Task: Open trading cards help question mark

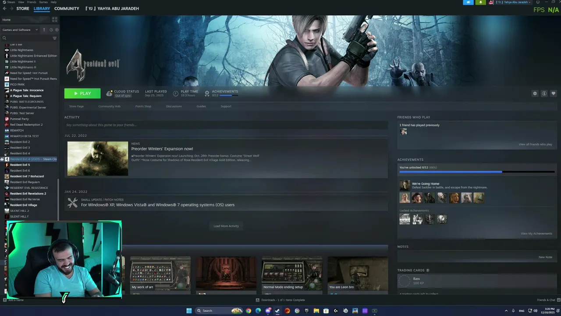Action: point(428,270)
